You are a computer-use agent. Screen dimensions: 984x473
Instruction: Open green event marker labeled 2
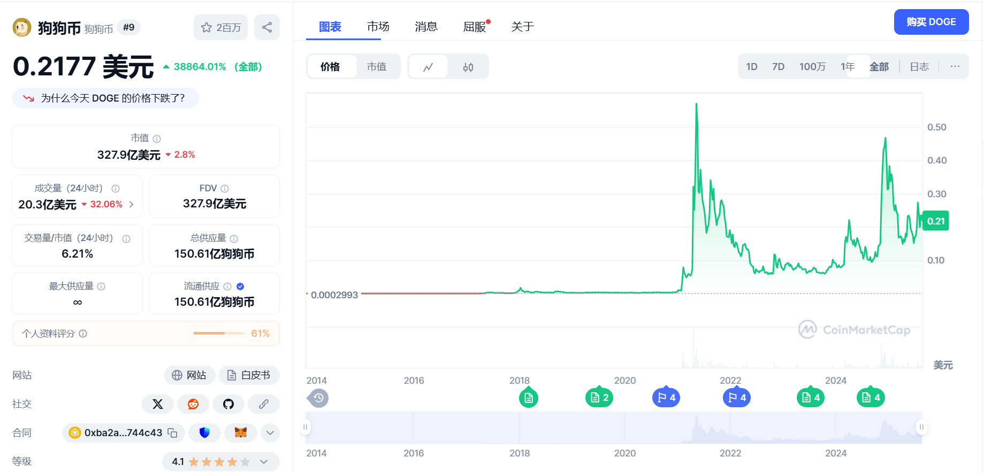coord(599,398)
